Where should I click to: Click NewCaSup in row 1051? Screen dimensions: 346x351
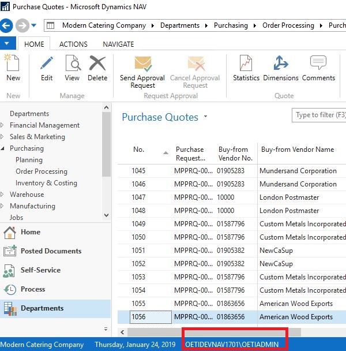pyautogui.click(x=276, y=251)
